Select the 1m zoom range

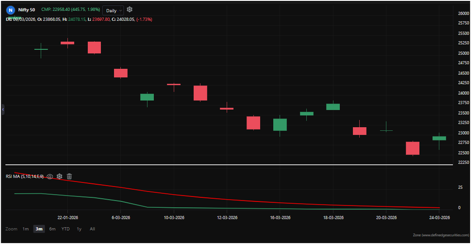click(x=25, y=229)
